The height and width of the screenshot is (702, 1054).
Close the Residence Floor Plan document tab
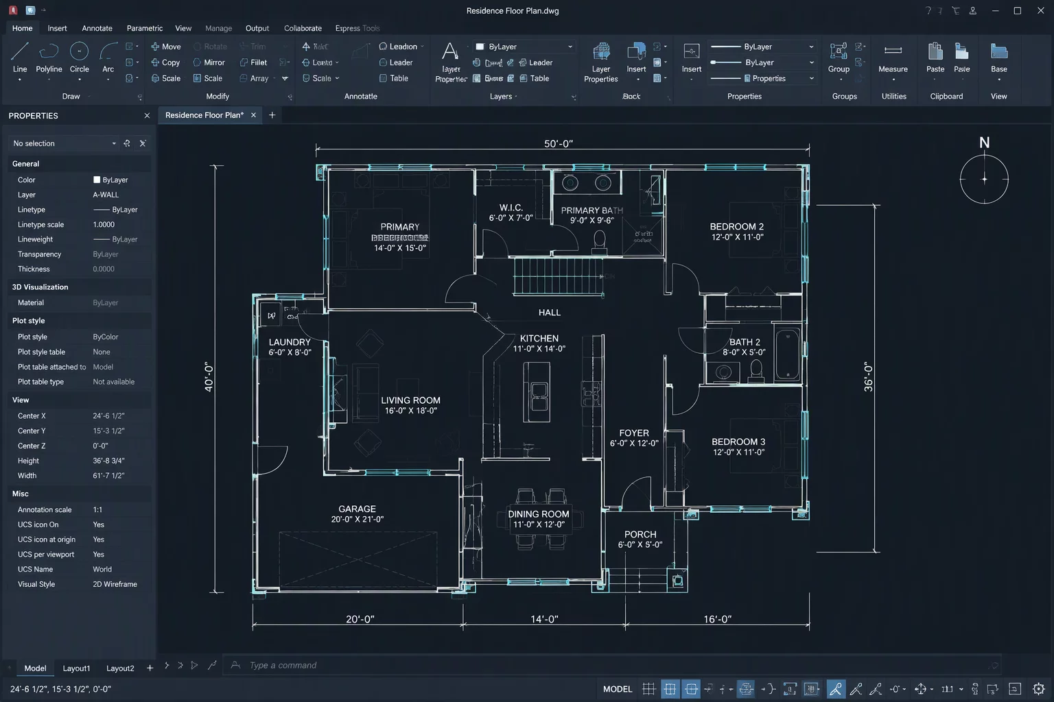253,115
